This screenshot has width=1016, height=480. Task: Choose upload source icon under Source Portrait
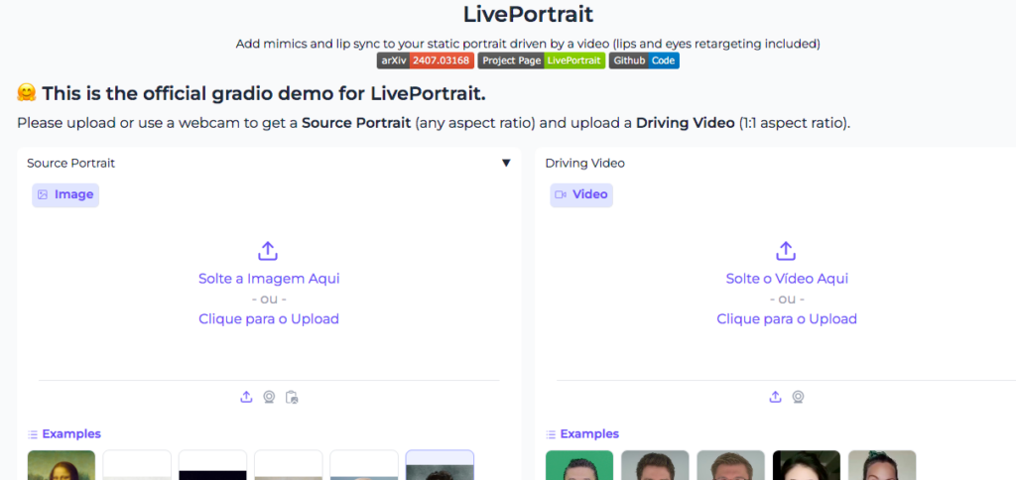click(246, 397)
